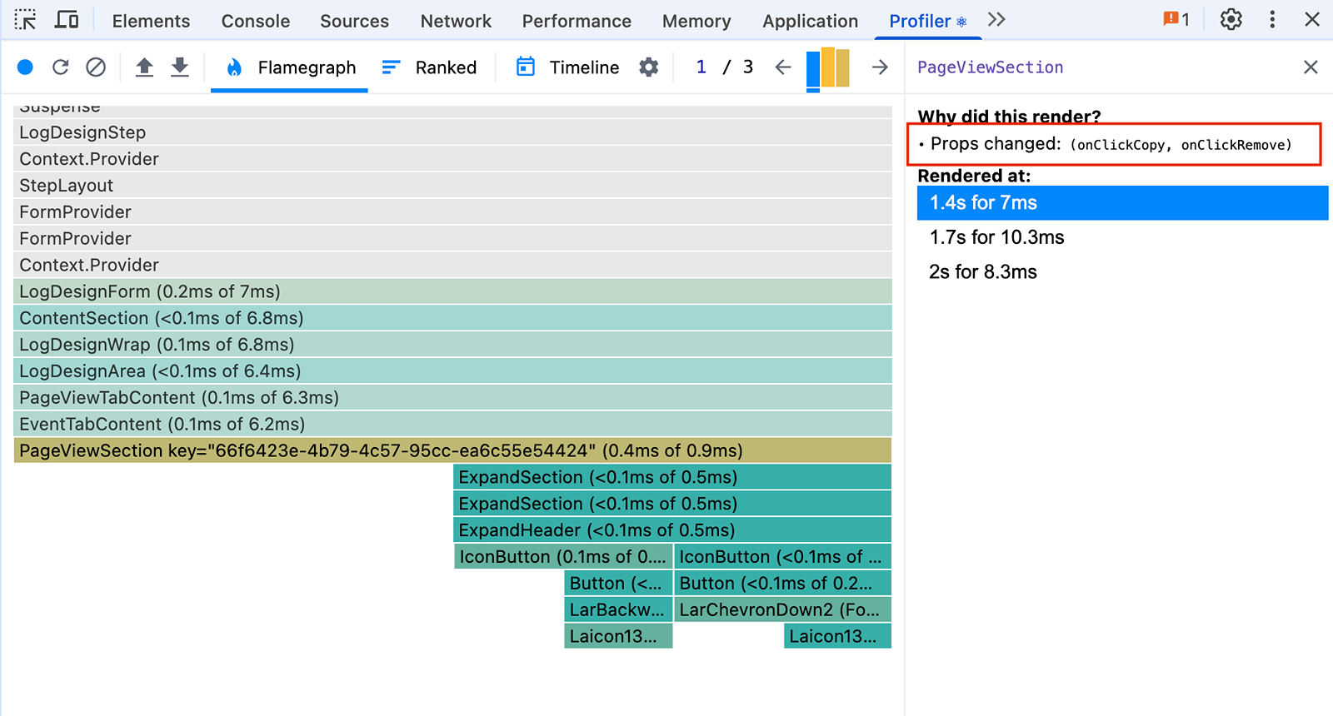Switch to the Flamegraph view

click(290, 67)
